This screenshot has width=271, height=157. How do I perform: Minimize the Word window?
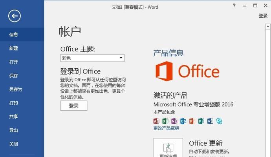(245, 6)
